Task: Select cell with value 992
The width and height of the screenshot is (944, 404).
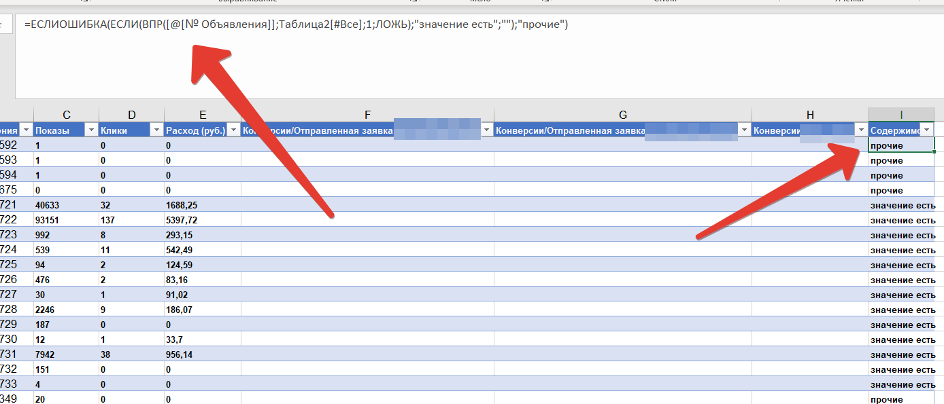Action: point(66,235)
